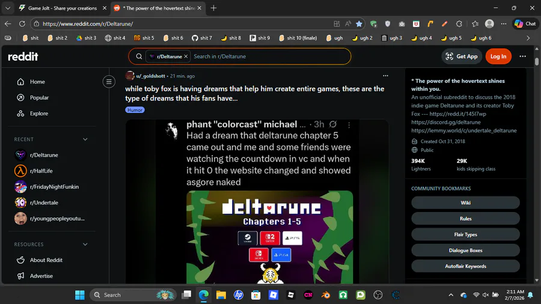Refresh the page
The height and width of the screenshot is (304, 541).
(x=22, y=24)
